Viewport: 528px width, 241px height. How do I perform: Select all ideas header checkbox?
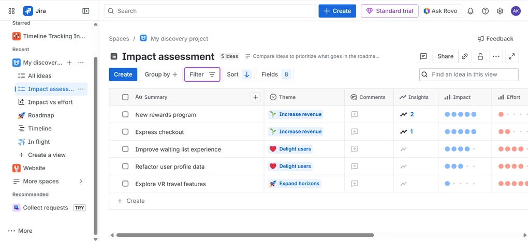pos(125,97)
